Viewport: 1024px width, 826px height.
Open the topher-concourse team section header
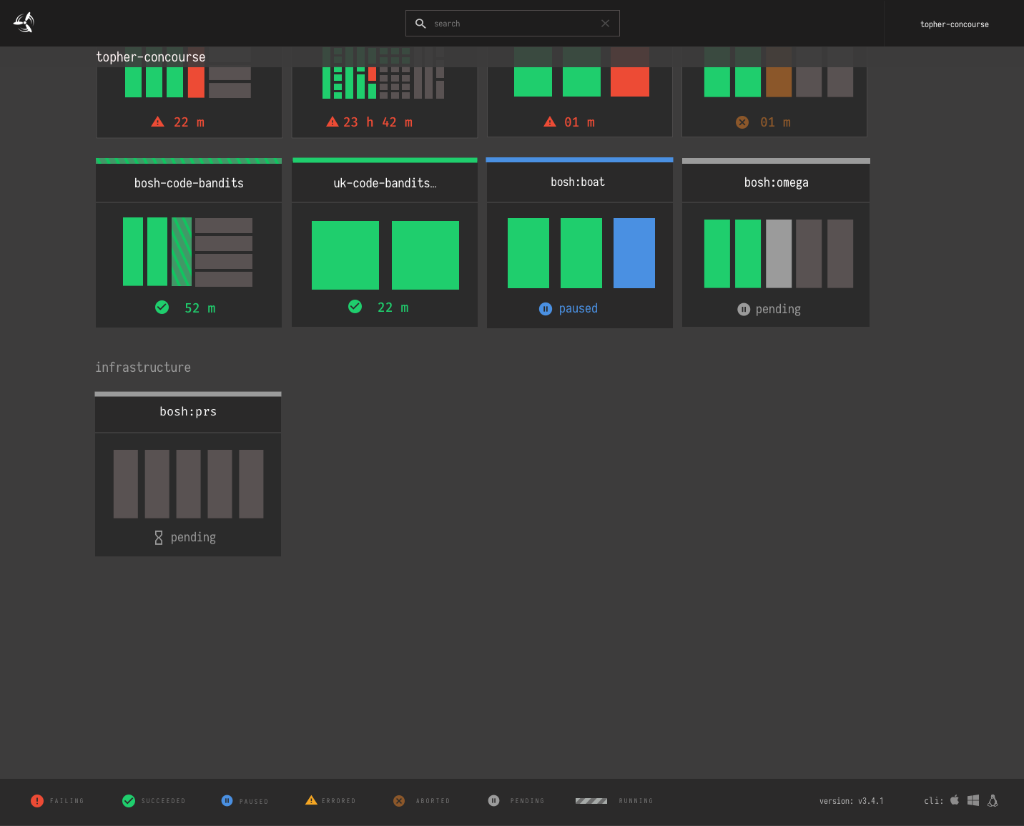(x=150, y=56)
